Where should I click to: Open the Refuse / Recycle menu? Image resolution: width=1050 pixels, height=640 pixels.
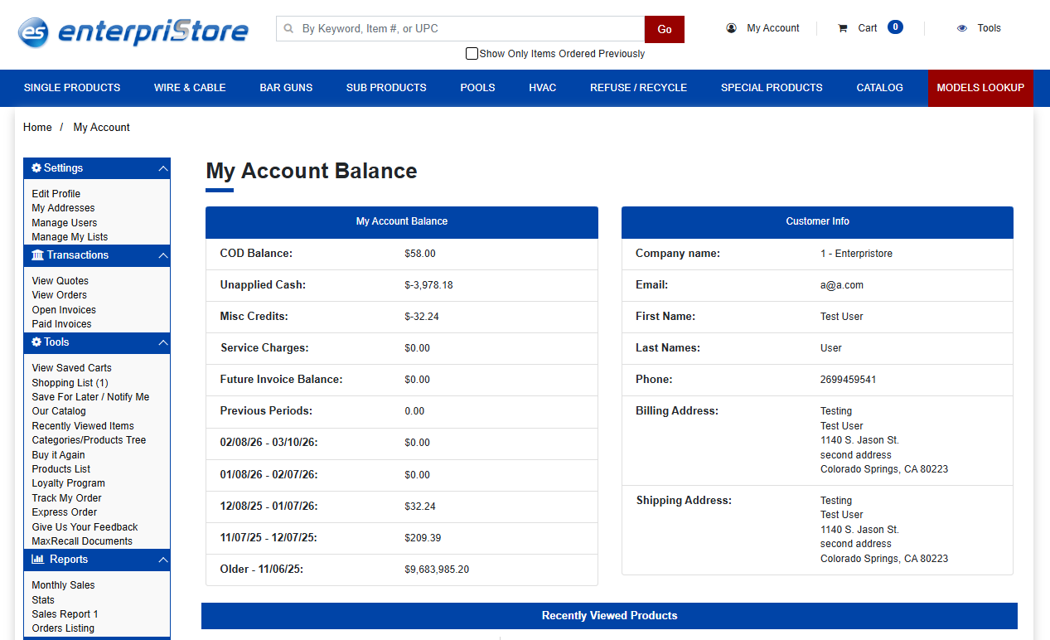coord(638,88)
